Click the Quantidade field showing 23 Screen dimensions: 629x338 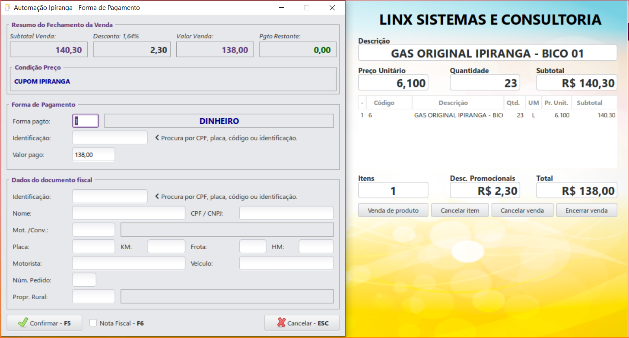485,83
